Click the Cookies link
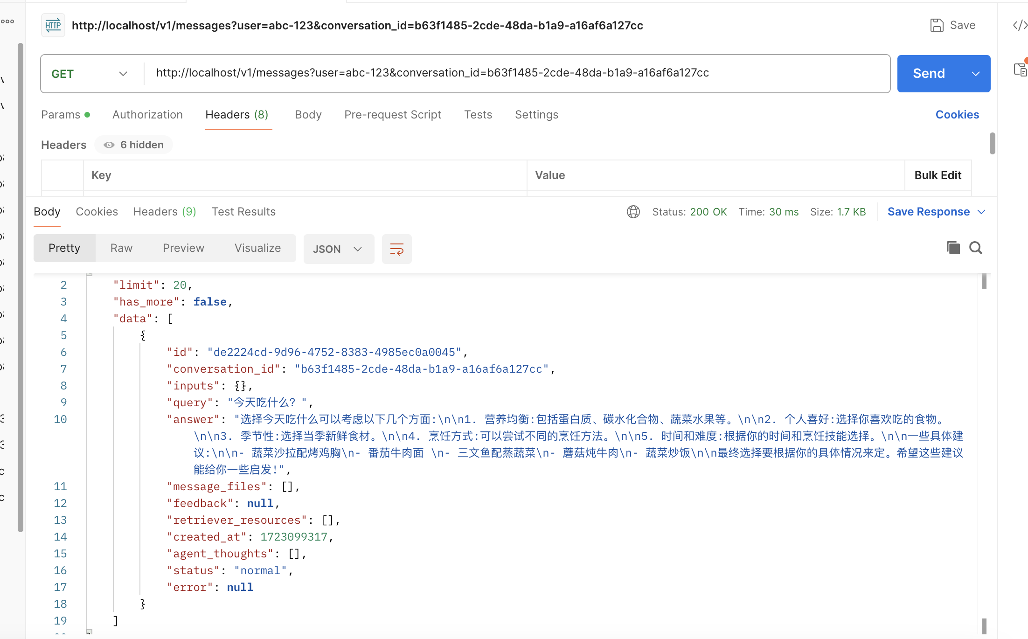 tap(957, 115)
